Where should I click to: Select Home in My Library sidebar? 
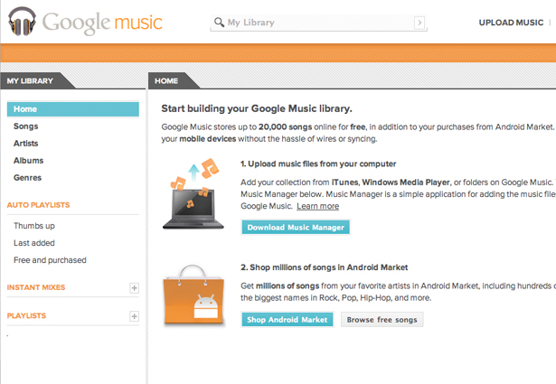[x=73, y=109]
